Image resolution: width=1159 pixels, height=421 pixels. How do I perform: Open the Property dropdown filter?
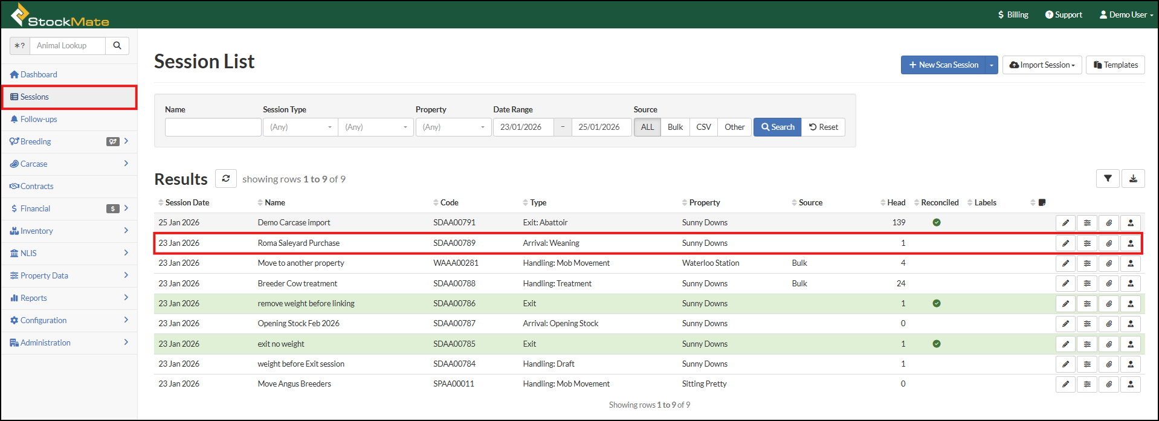(453, 127)
